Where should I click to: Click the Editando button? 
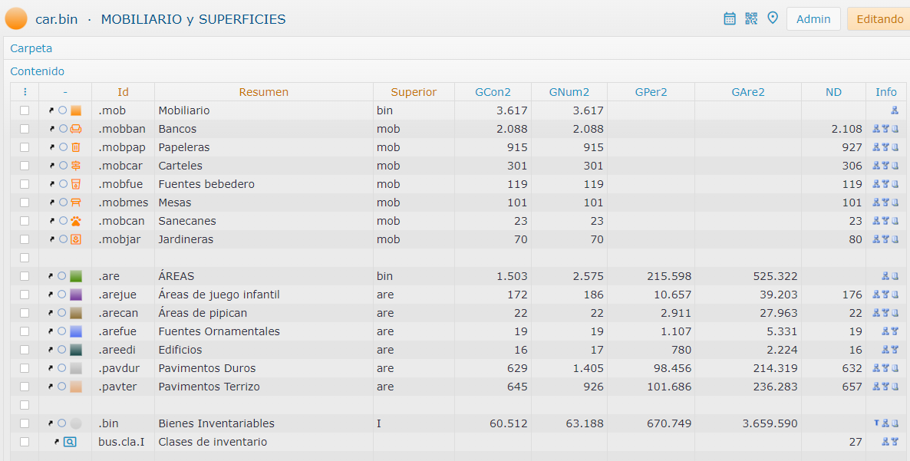coord(879,19)
